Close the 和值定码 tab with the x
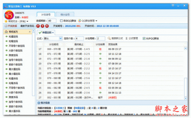 pyautogui.click(x=53, y=33)
